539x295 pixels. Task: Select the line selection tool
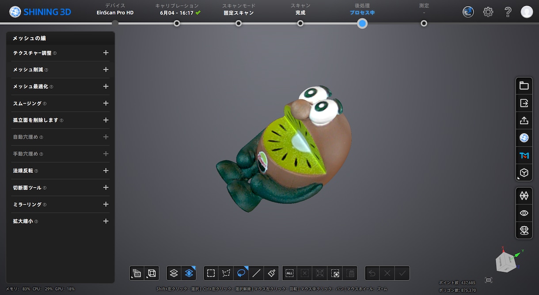[256, 273]
